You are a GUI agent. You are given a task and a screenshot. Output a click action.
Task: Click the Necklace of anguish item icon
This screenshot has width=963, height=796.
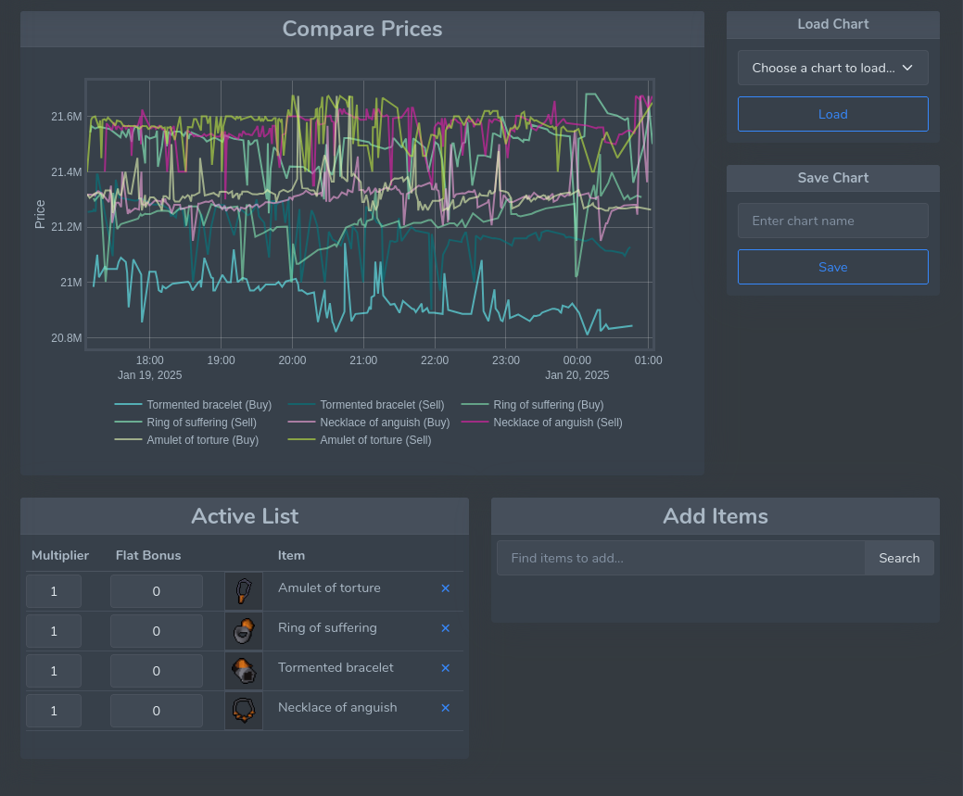(x=243, y=711)
